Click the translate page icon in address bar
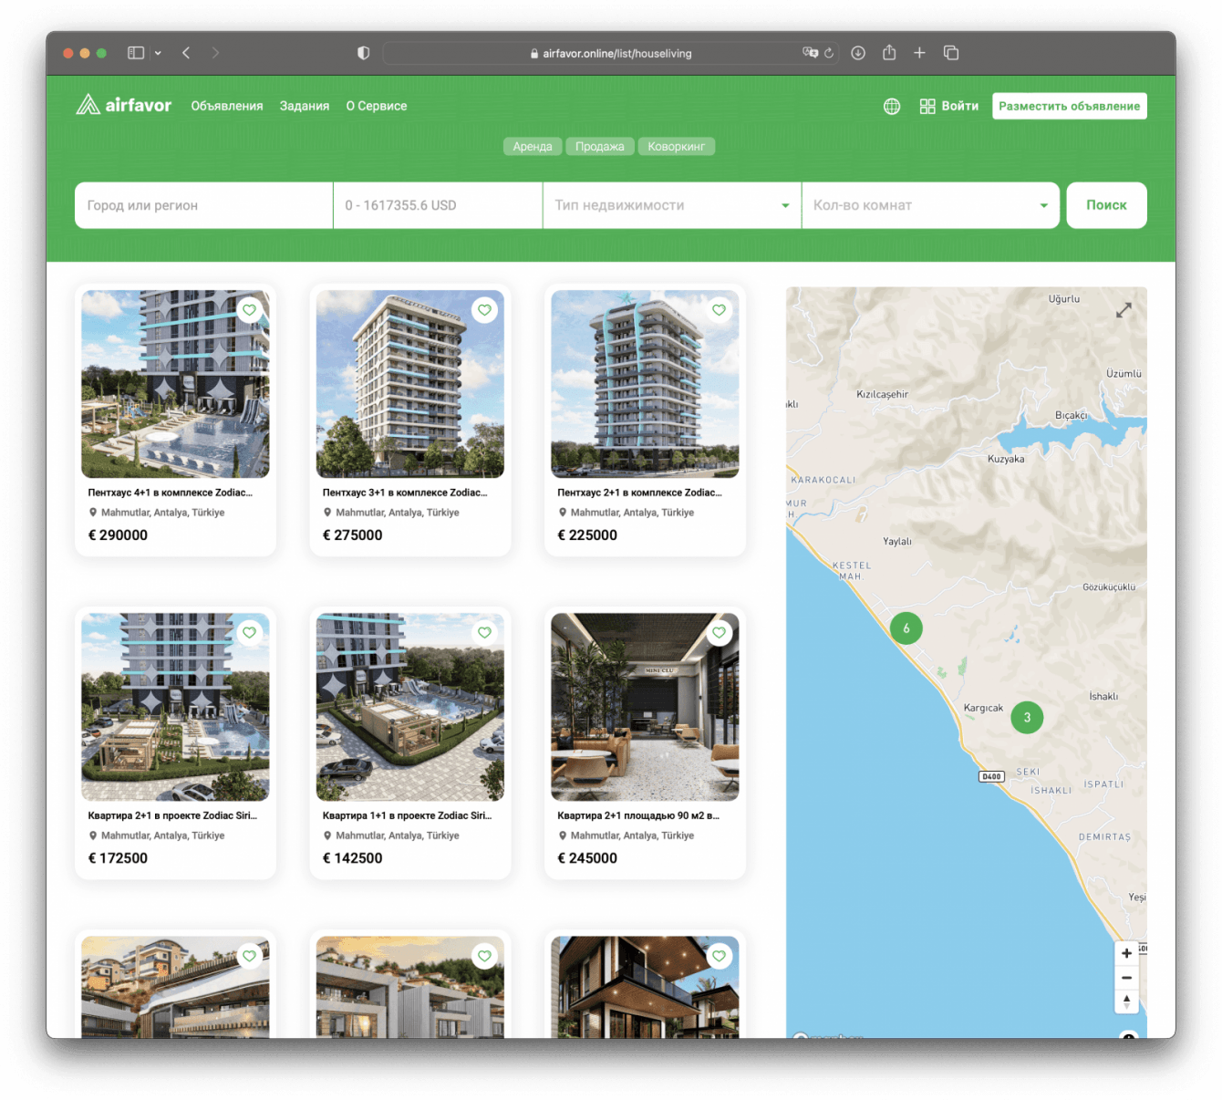Screen dimensions: 1222x1100 click(x=810, y=53)
